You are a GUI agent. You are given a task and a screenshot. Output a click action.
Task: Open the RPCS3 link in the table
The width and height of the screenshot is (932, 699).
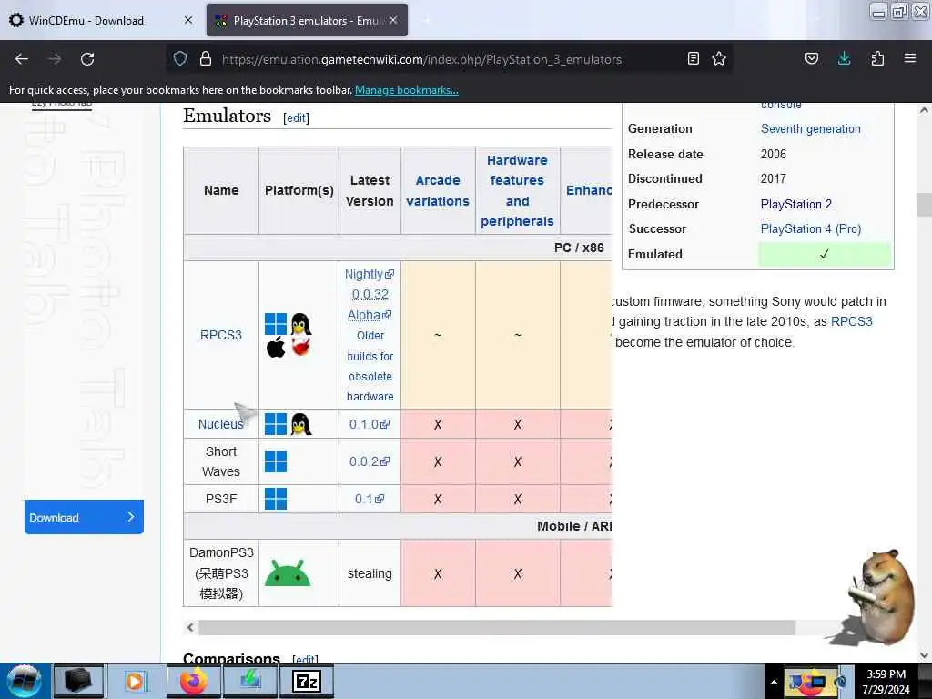[221, 335]
